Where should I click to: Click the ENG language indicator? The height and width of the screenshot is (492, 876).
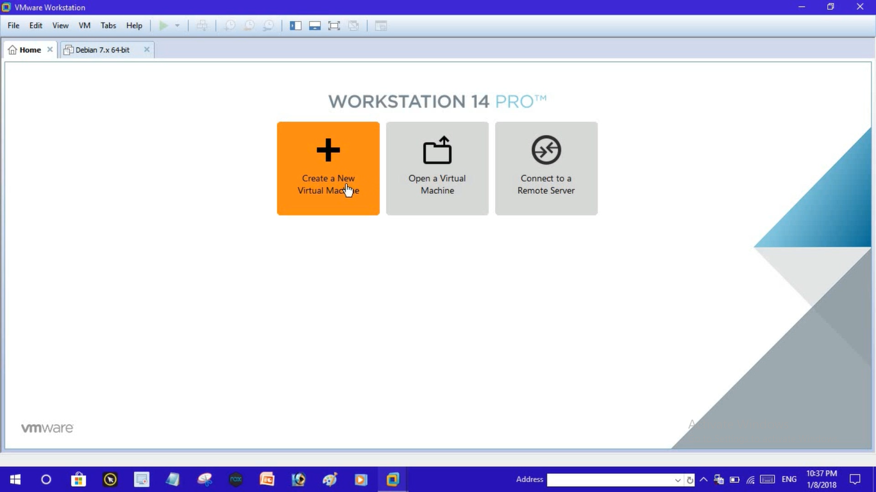(x=789, y=479)
